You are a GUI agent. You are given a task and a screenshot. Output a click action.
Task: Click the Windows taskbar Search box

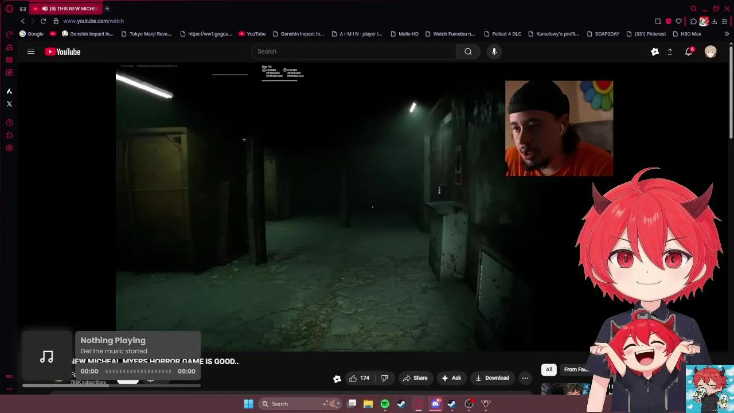(299, 404)
